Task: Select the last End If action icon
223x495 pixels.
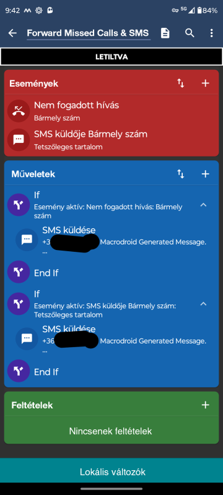Action: click(19, 372)
